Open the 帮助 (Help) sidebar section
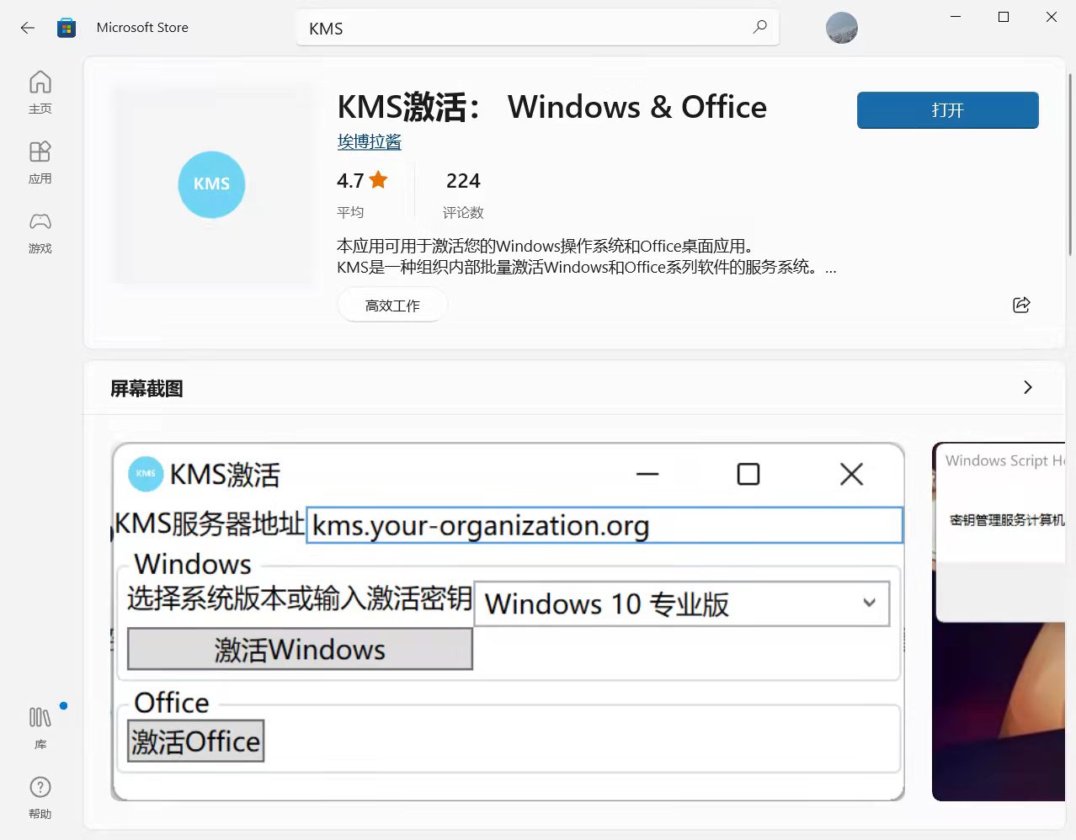 (x=39, y=795)
